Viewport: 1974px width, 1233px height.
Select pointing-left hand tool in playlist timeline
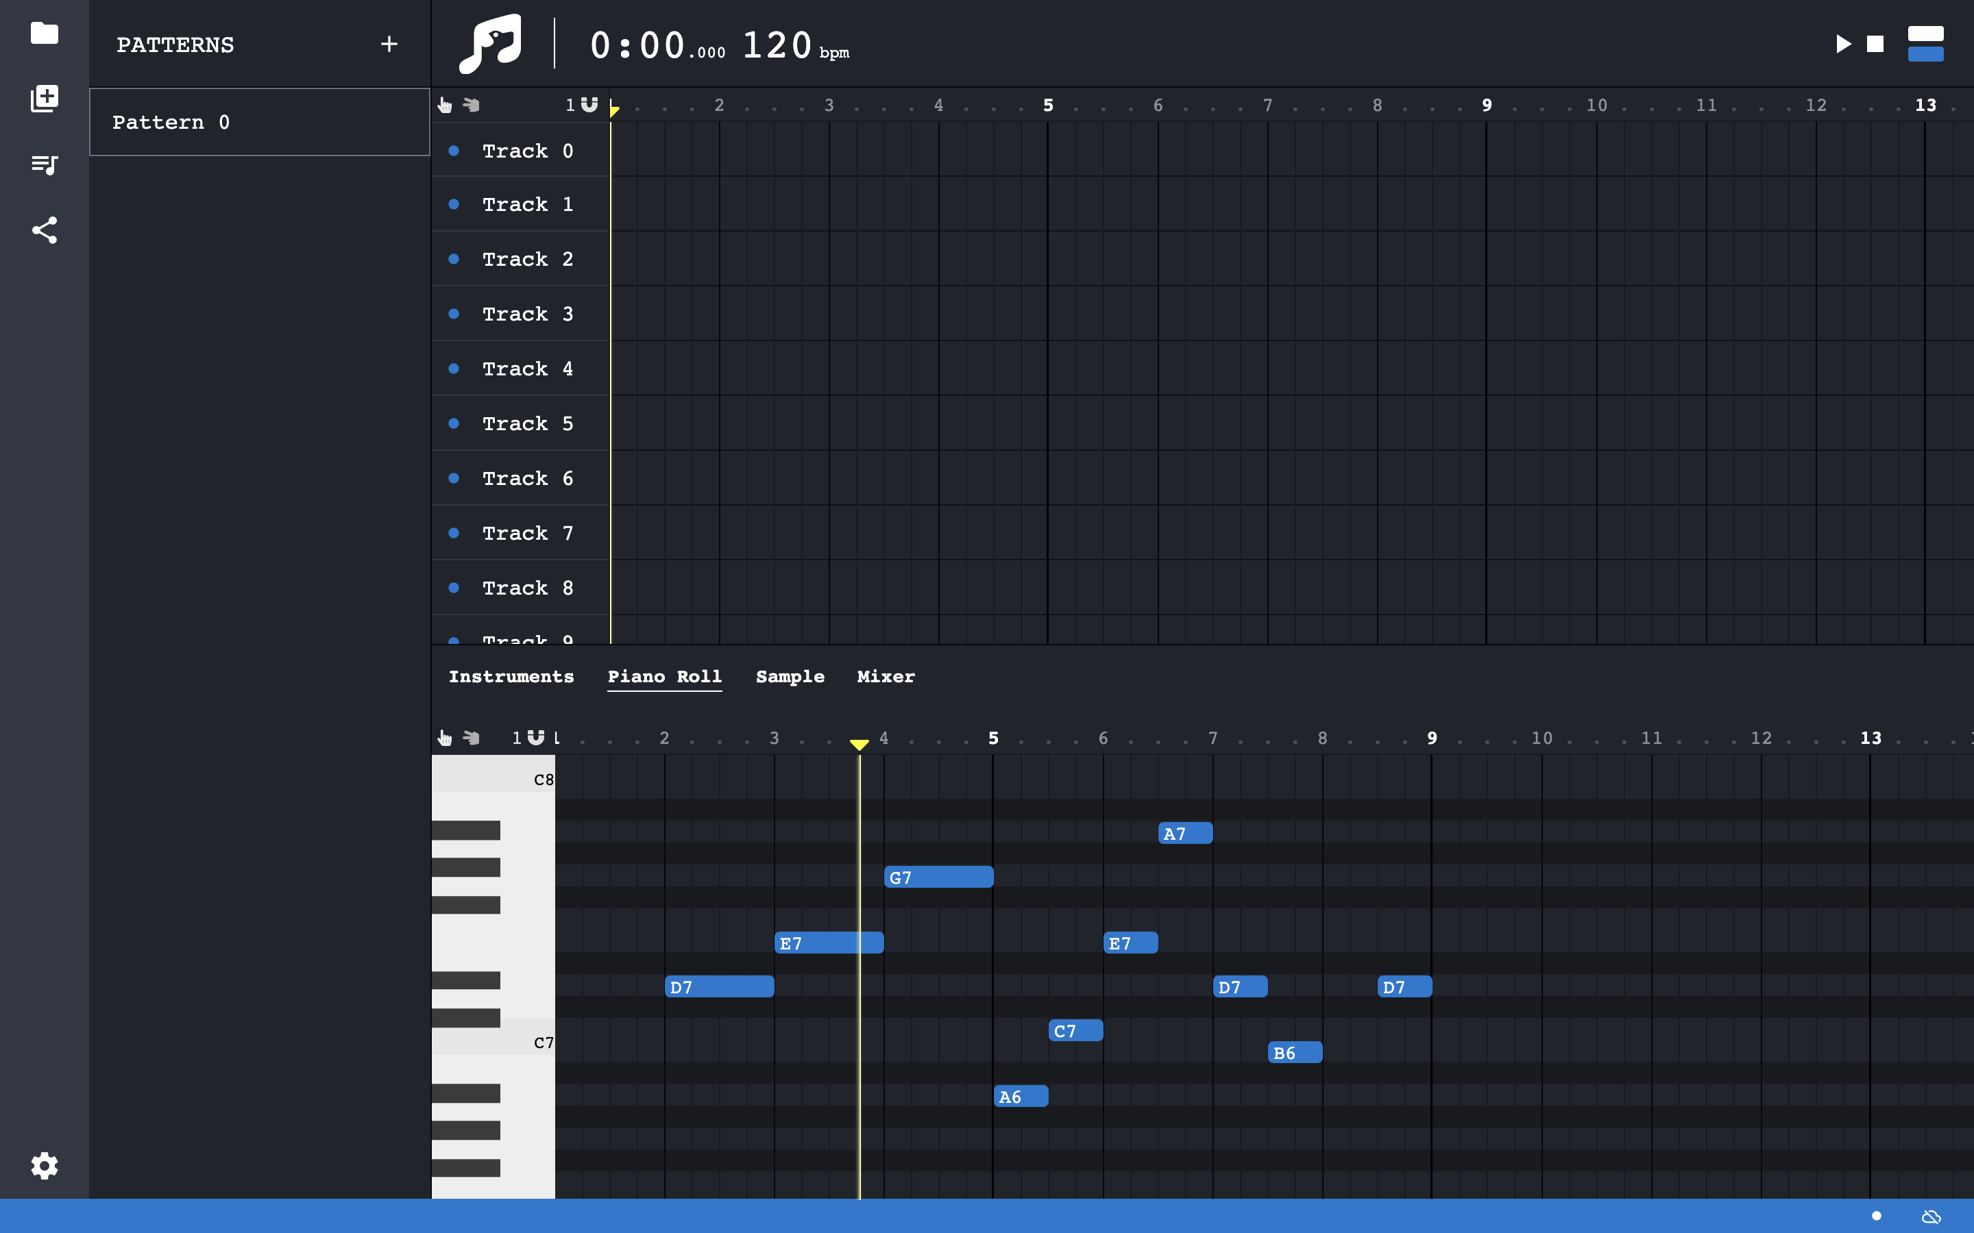coord(472,104)
